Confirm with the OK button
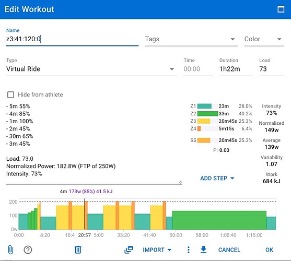 (x=269, y=250)
